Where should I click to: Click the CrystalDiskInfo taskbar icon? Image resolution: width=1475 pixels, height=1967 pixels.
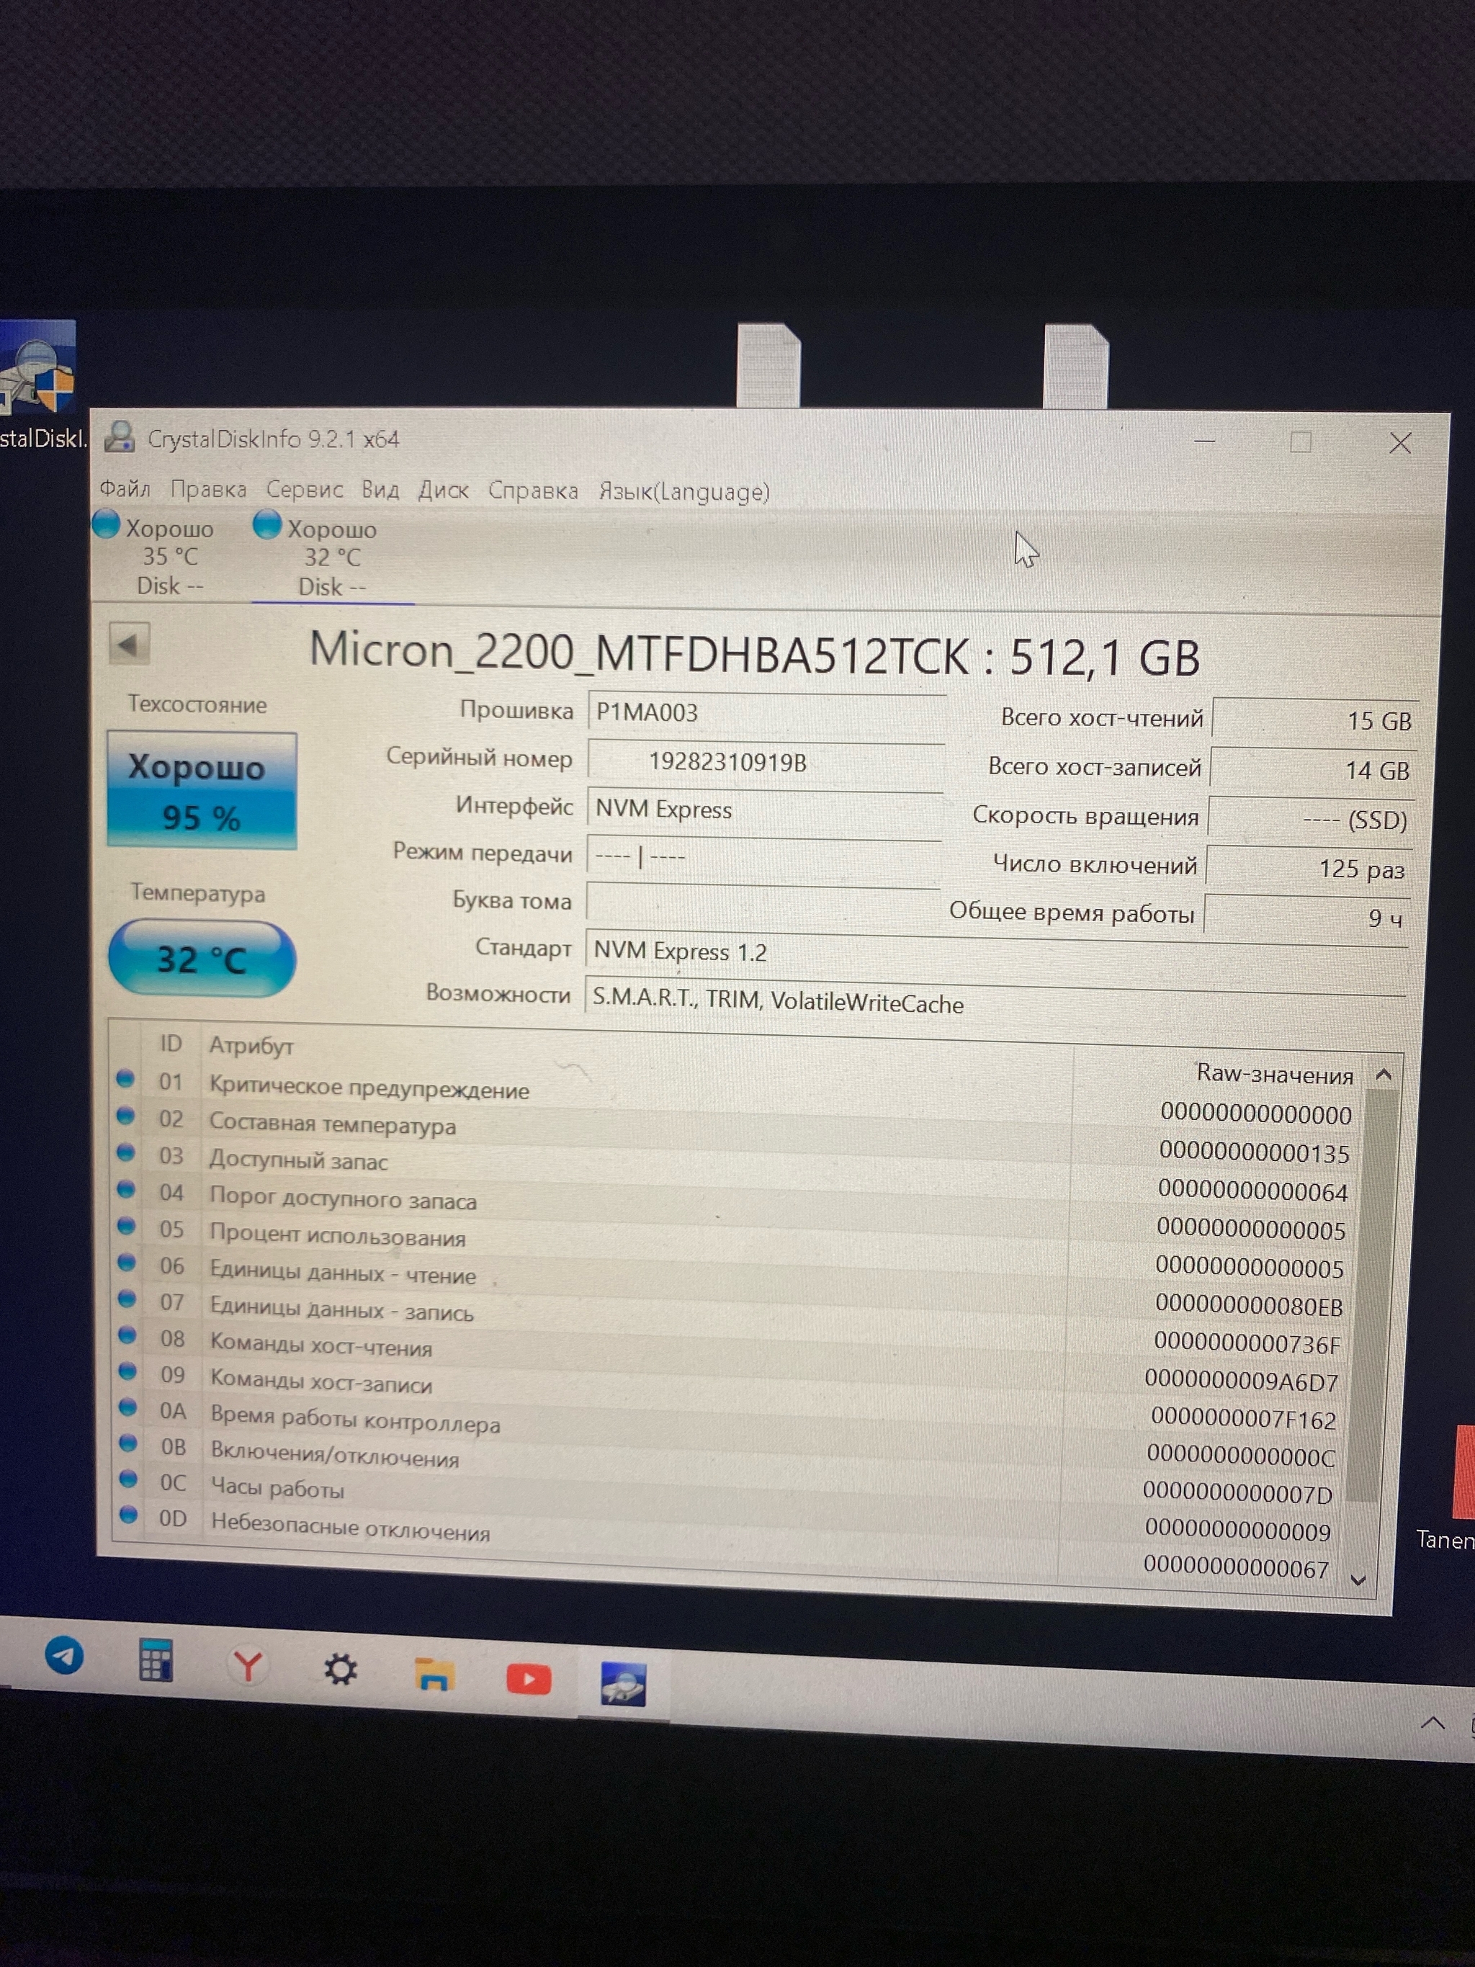pos(622,1684)
